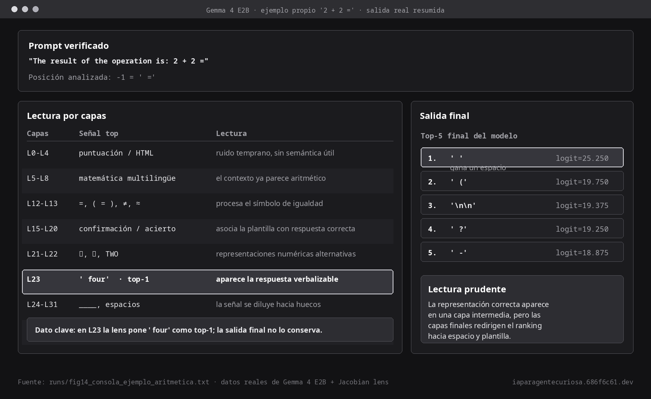Click 'el contexto ya parece aritmético'
Image resolution: width=651 pixels, height=399 pixels.
[271, 178]
